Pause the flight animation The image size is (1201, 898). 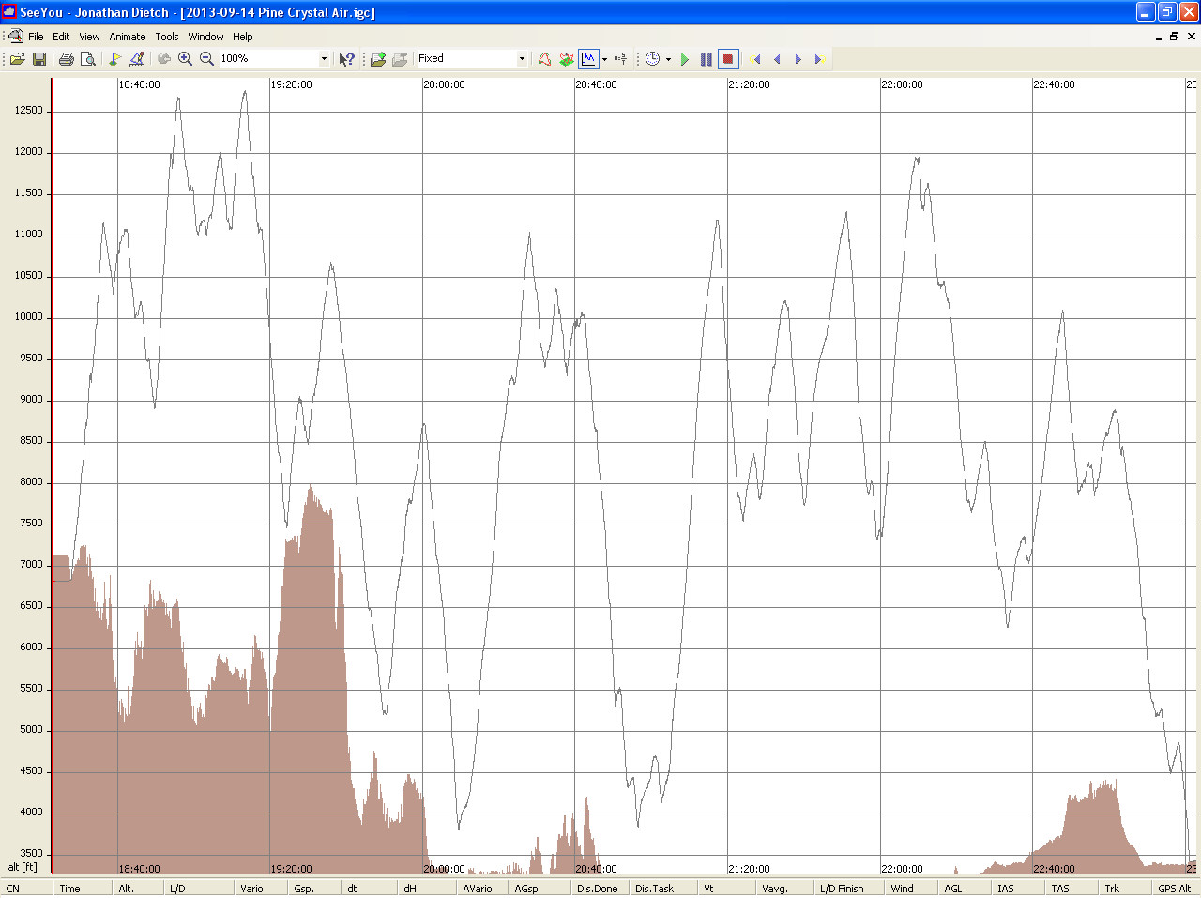click(707, 59)
